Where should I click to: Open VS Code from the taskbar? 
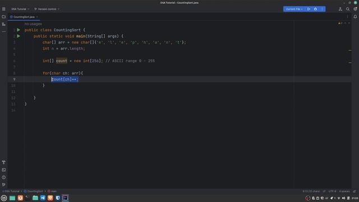pos(43,198)
